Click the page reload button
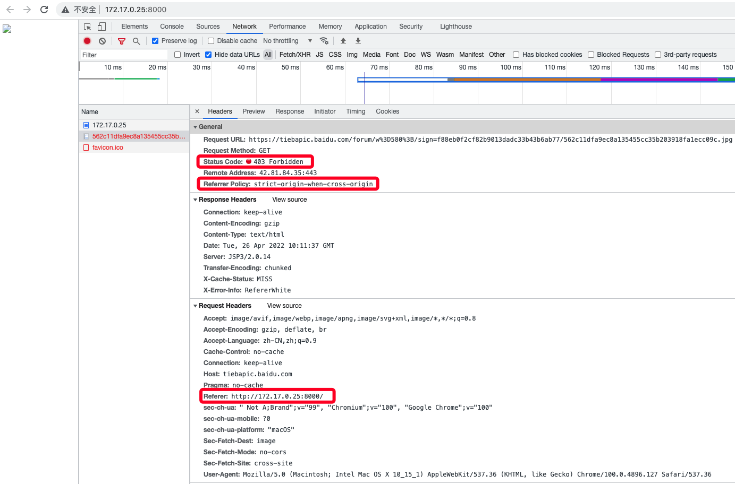Screen dimensions: 735x484 44,9
